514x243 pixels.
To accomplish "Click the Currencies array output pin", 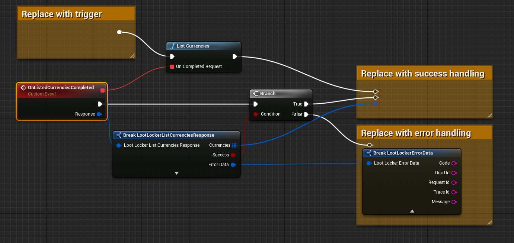I will pyautogui.click(x=234, y=145).
